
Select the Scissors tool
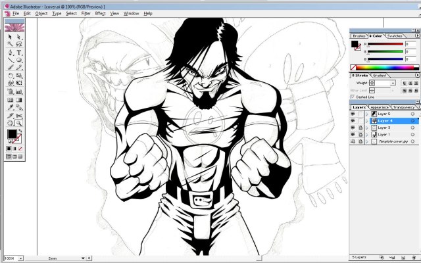[19, 116]
